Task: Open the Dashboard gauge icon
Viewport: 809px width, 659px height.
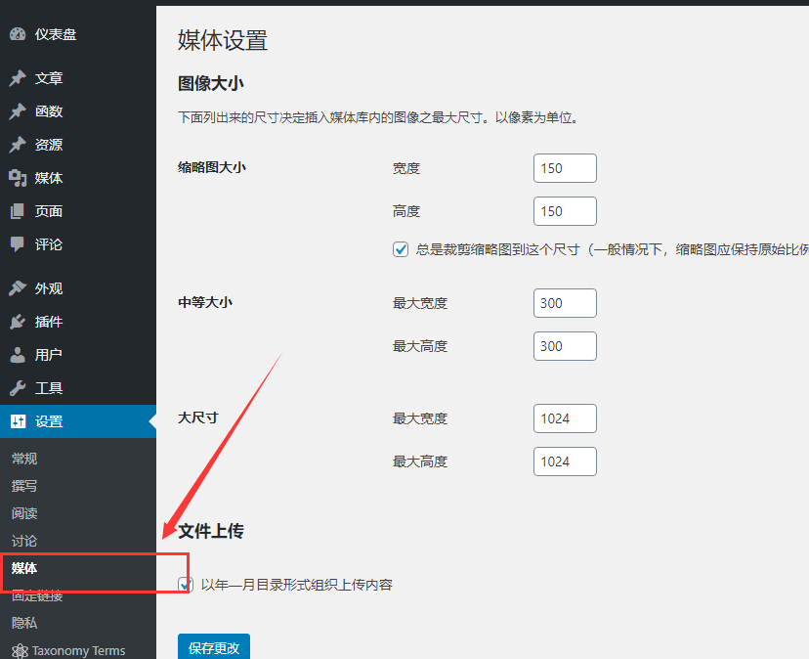Action: 18,34
